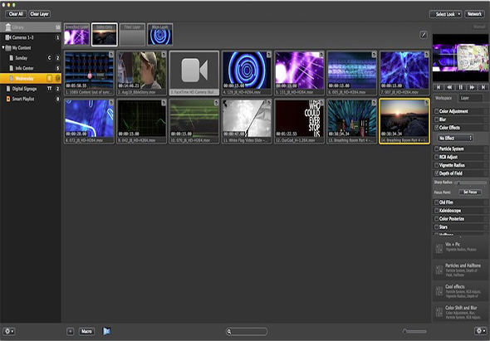The height and width of the screenshot is (341, 490).
Task: Collapse the My Content folder triangle
Action: (3, 47)
